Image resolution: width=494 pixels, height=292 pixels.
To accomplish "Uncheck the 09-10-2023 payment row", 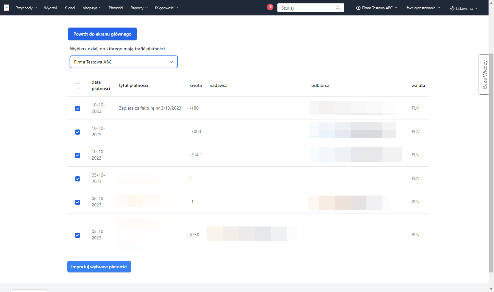I will coord(78,179).
